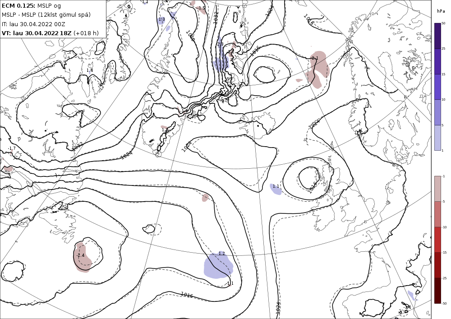Screen dimensions: 451x319
Task: Click the '-50' tick label at legend bottom
Action: [x=444, y=304]
